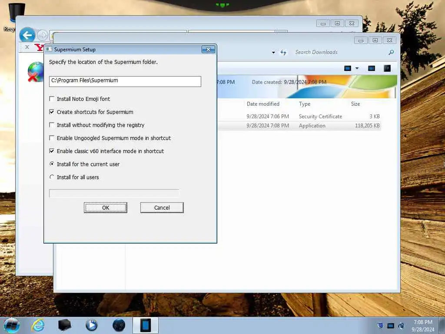Click the Search Downloads box
Screen dimensions: 445x334
tap(339, 52)
